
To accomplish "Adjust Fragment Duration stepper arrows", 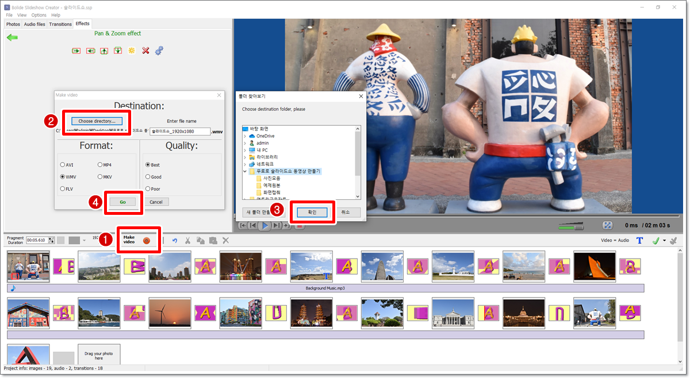I will pos(51,240).
